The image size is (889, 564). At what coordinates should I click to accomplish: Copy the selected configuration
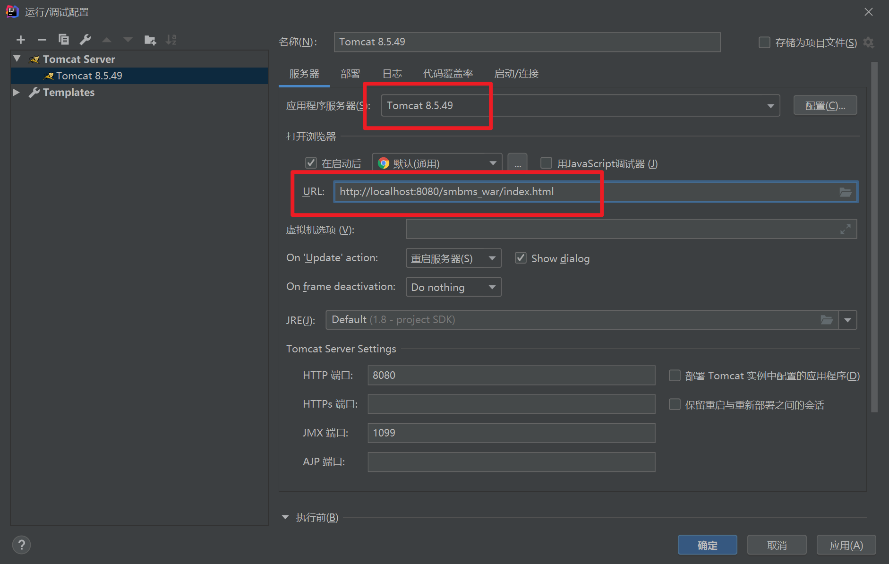pos(64,40)
